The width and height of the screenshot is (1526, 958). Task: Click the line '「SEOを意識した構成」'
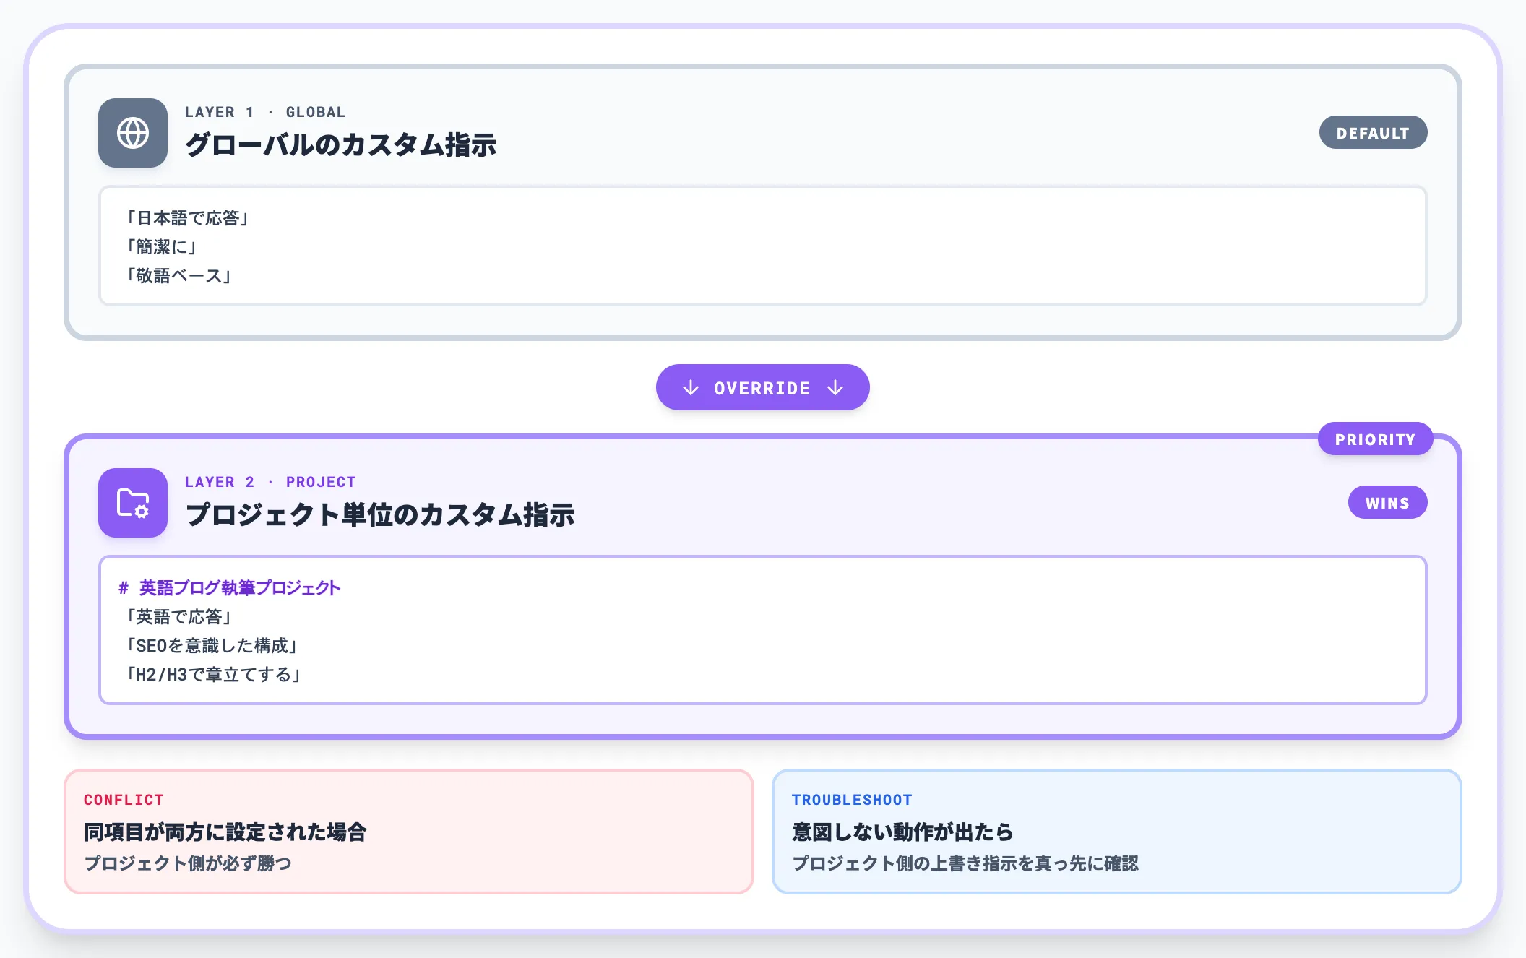tap(212, 645)
